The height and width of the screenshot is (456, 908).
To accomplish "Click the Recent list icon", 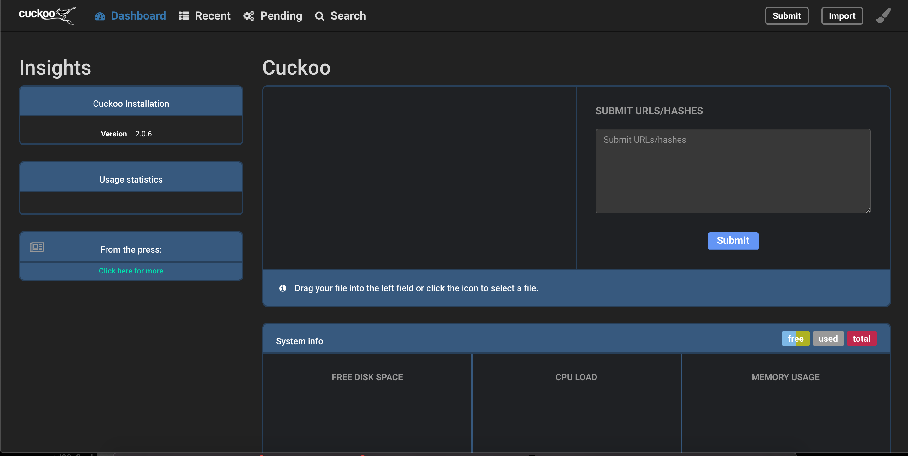I will (x=184, y=16).
